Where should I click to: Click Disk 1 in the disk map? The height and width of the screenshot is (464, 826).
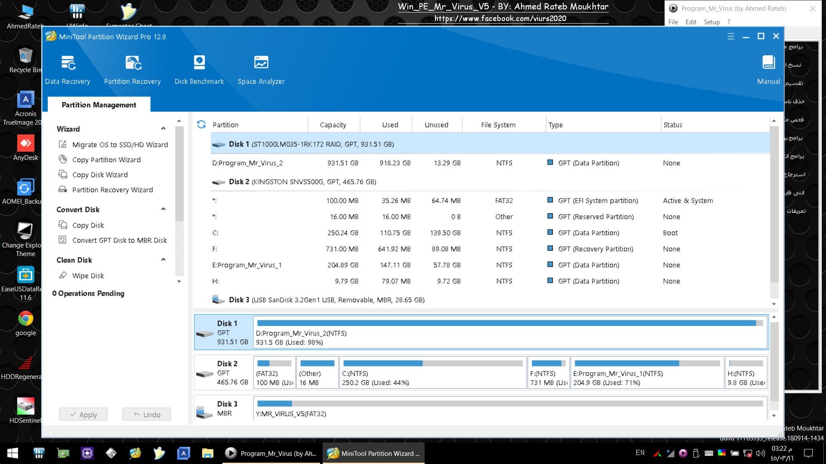pos(224,333)
